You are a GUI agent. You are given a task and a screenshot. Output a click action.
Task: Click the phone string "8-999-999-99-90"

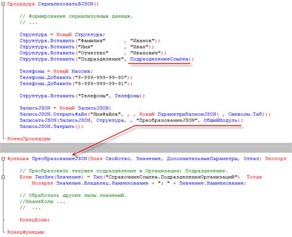[x=100, y=78]
